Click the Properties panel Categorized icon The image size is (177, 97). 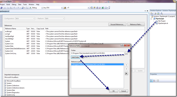(151, 81)
